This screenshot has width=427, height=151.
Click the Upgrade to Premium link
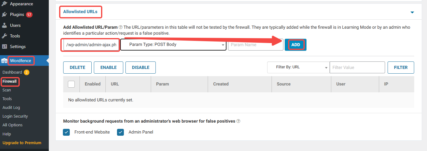coord(22,143)
